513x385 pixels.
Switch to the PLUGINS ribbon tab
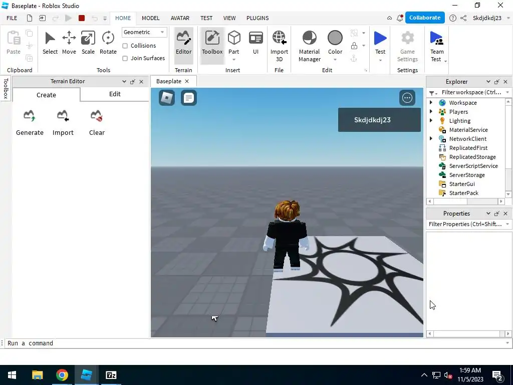click(x=258, y=18)
